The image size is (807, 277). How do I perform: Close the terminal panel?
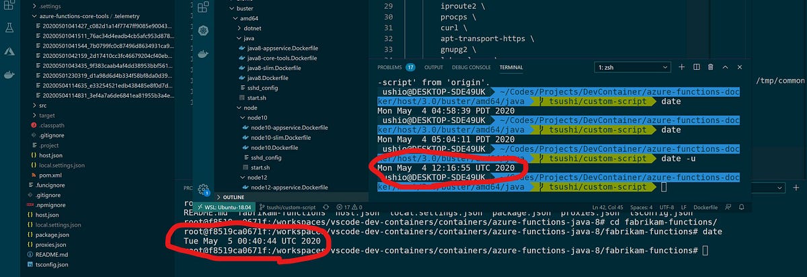739,67
